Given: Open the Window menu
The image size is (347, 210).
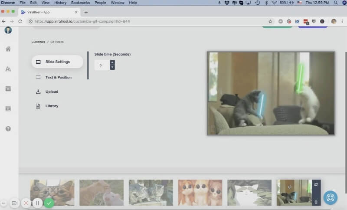Looking at the screenshot, I should click(x=118, y=3).
